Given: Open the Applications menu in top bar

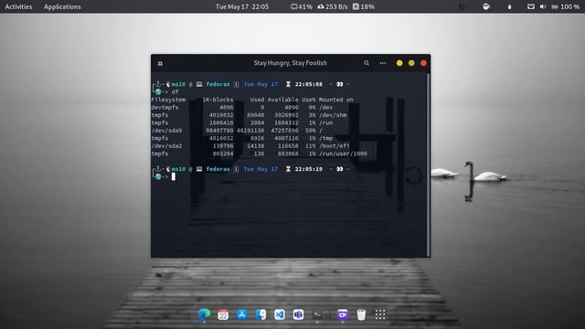Looking at the screenshot, I should pos(62,6).
